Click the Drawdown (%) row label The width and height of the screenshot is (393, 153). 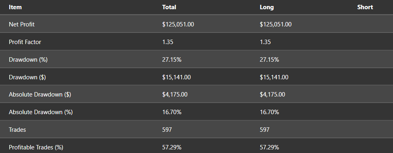coord(28,60)
